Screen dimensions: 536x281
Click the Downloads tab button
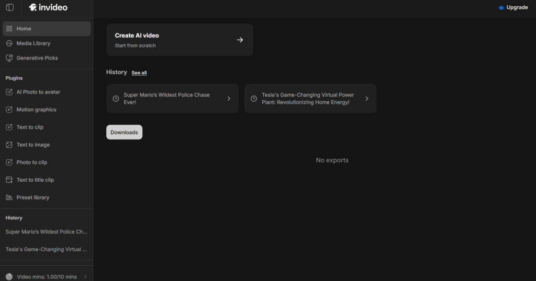(124, 132)
